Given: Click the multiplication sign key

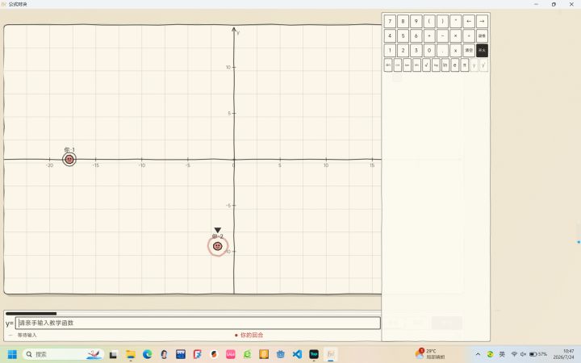Looking at the screenshot, I should point(456,36).
